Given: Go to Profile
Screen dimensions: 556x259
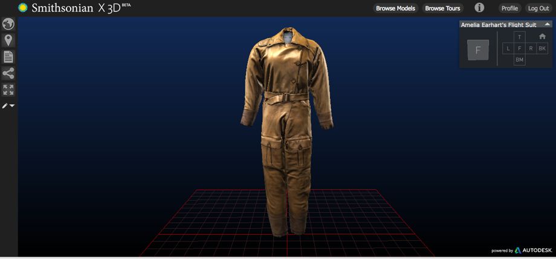Looking at the screenshot, I should pos(509,8).
